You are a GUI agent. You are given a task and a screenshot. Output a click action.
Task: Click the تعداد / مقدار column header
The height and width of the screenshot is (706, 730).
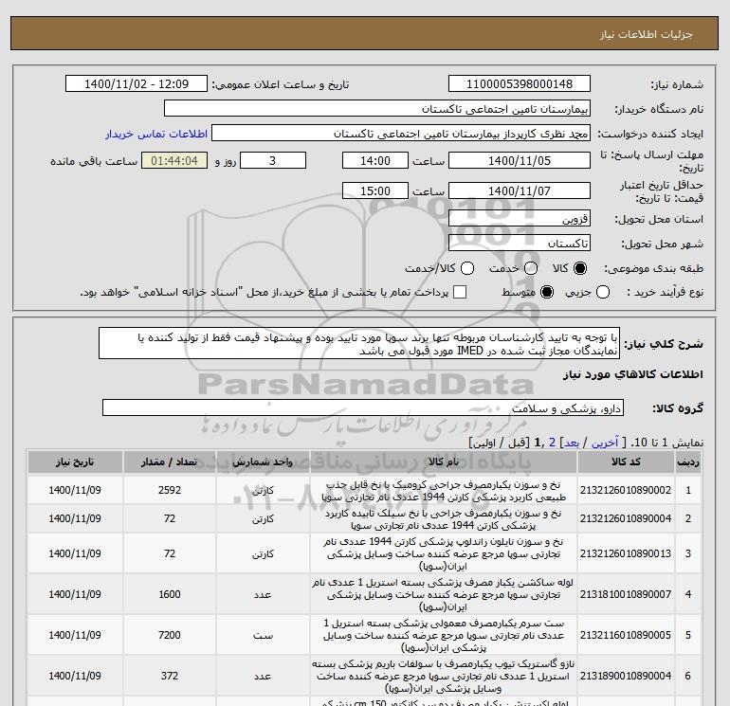pos(169,462)
